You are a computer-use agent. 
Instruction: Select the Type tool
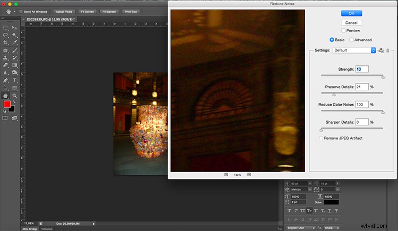[x=14, y=80]
